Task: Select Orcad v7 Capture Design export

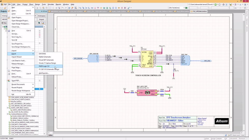Action: click(x=49, y=63)
